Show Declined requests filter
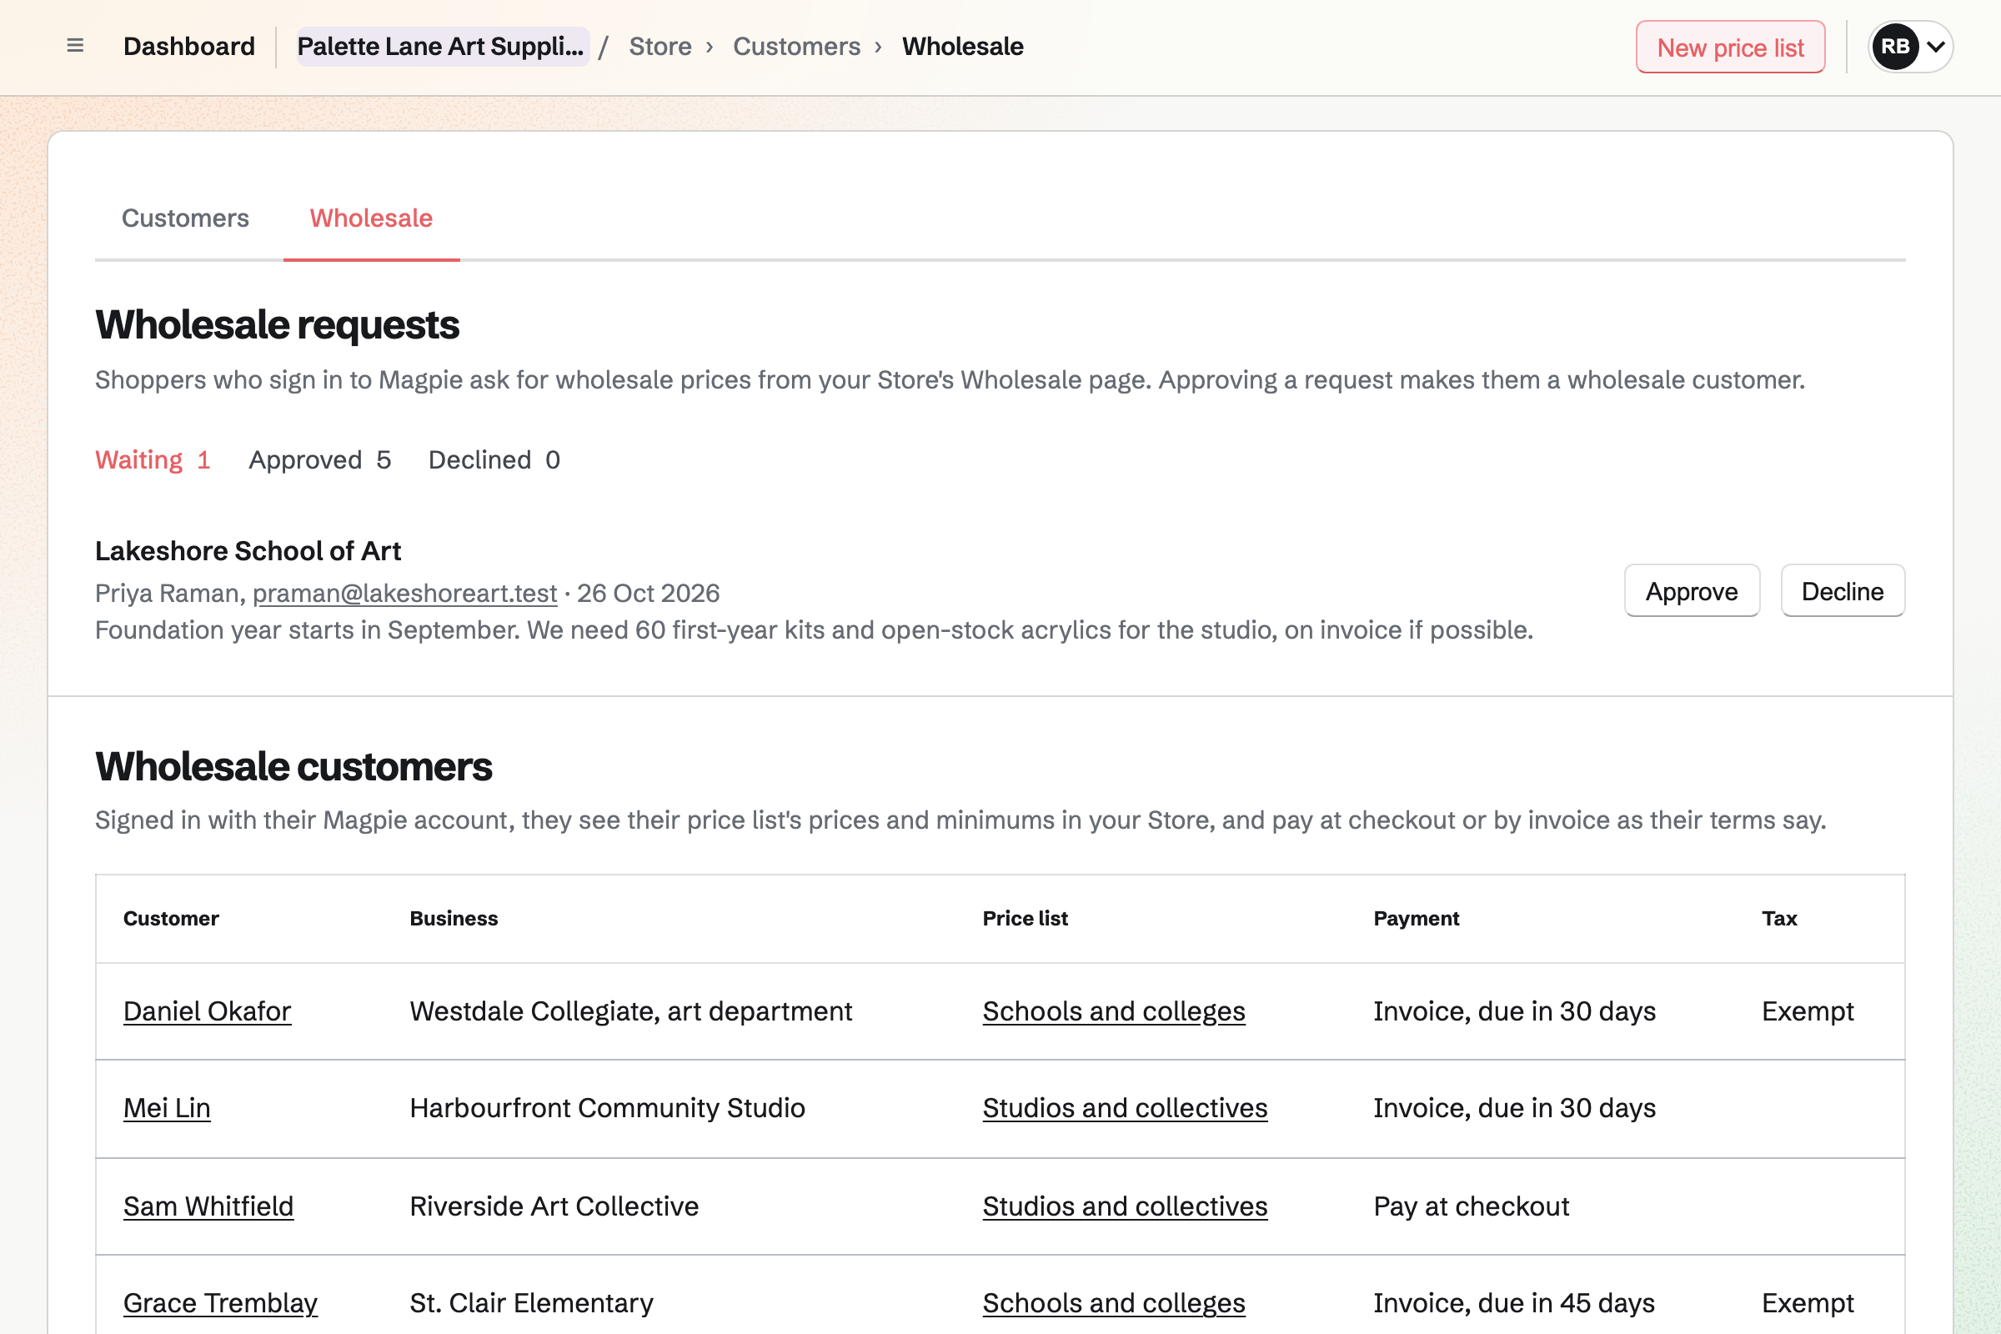The image size is (2001, 1334). coord(494,460)
